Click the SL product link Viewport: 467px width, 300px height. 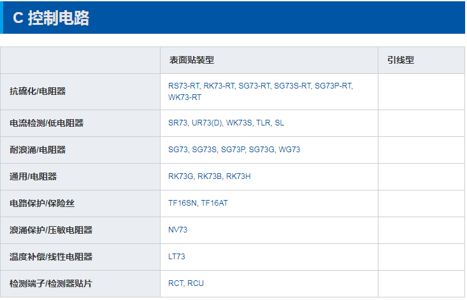280,123
